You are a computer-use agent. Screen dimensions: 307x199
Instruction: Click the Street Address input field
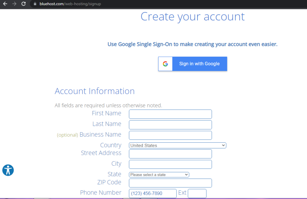click(x=170, y=154)
